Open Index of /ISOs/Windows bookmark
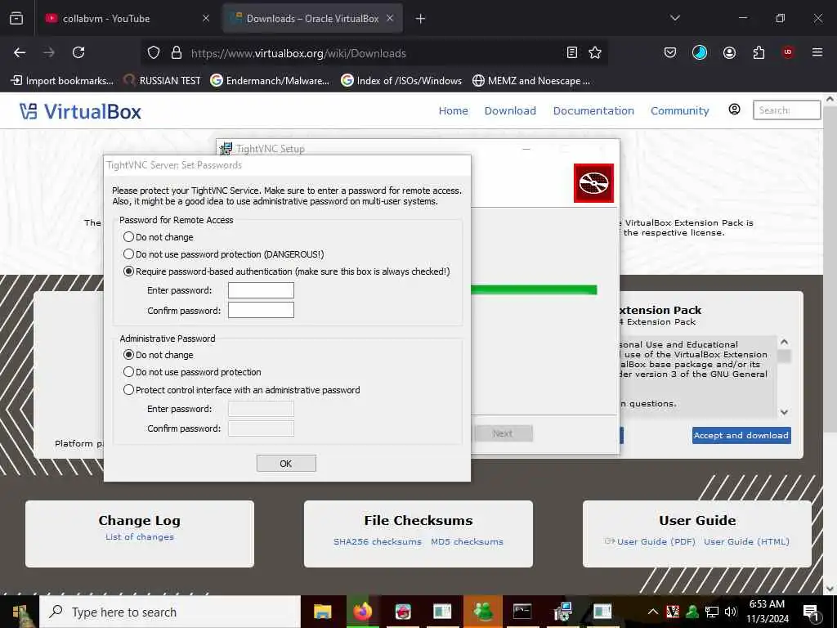 (401, 81)
